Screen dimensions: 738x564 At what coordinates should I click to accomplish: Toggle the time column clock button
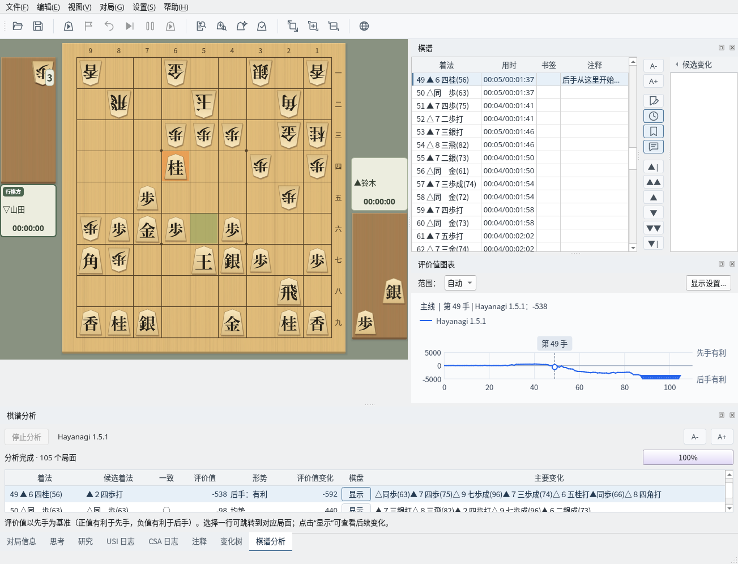point(654,116)
